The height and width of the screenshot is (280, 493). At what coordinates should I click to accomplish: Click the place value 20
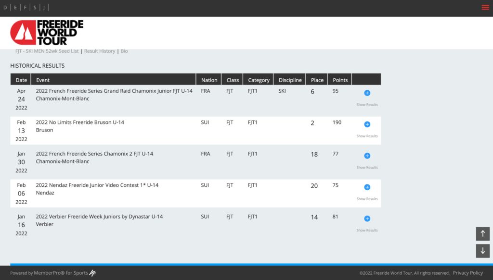(314, 185)
